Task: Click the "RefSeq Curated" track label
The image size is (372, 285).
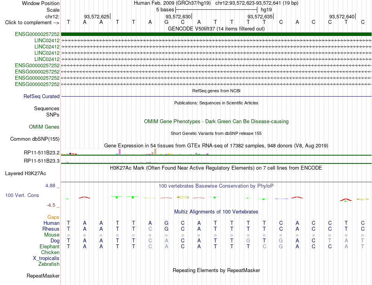Action: (x=42, y=97)
